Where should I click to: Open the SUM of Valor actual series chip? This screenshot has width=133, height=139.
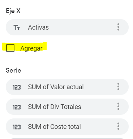click(x=67, y=87)
